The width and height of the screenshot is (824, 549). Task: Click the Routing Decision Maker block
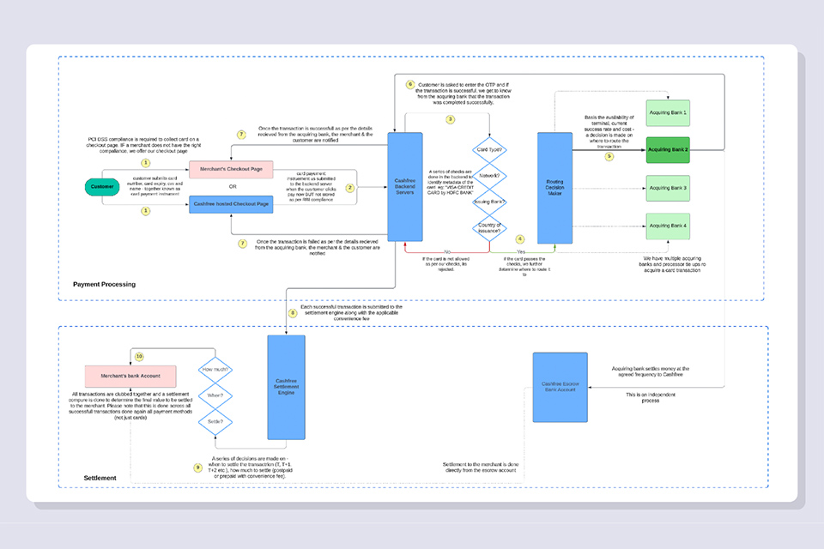tap(554, 188)
